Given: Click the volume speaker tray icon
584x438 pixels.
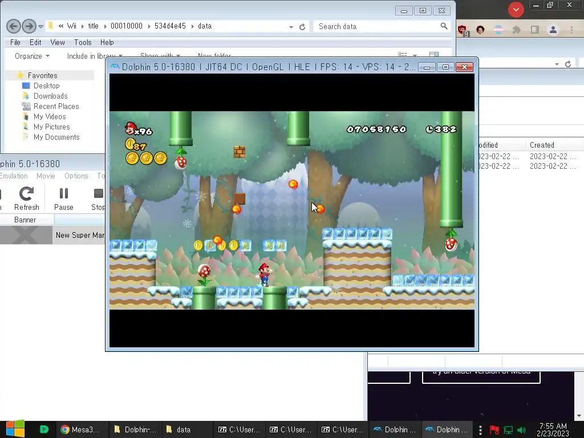Looking at the screenshot, I should [521, 430].
